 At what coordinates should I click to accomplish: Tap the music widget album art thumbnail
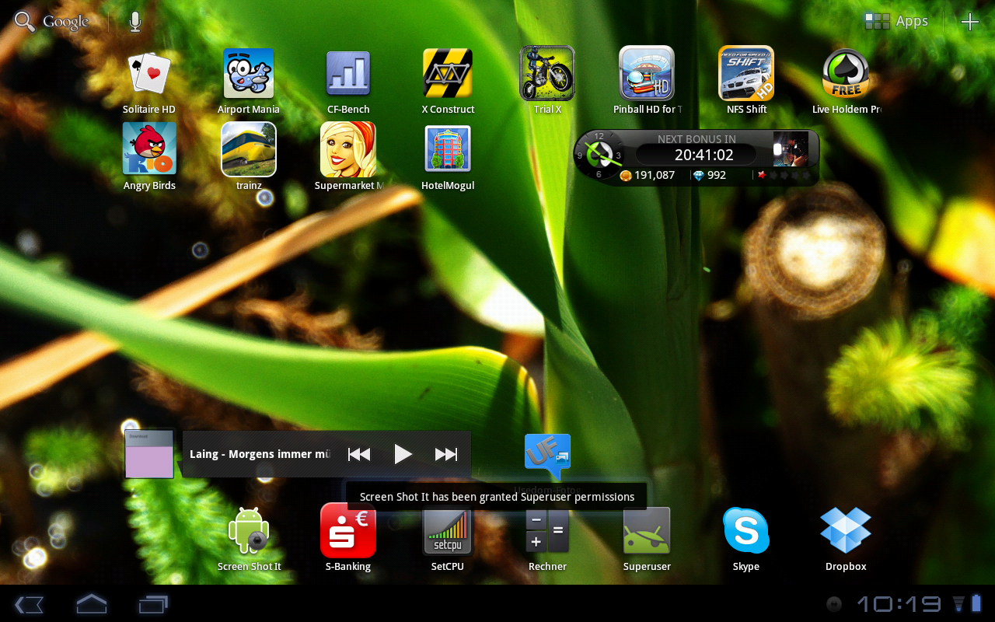[149, 454]
